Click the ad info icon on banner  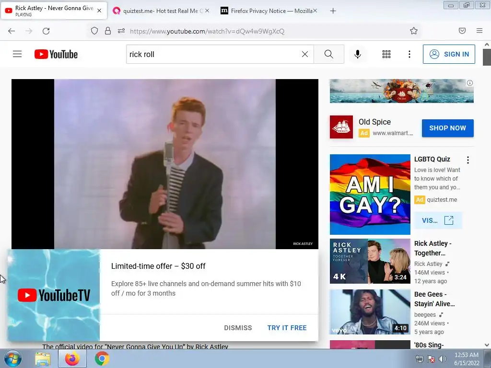(470, 83)
